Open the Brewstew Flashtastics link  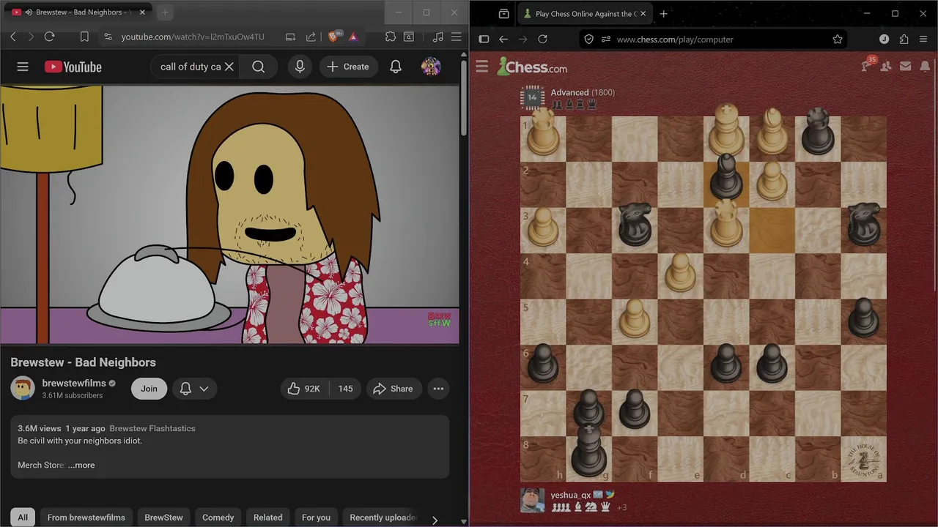(152, 428)
